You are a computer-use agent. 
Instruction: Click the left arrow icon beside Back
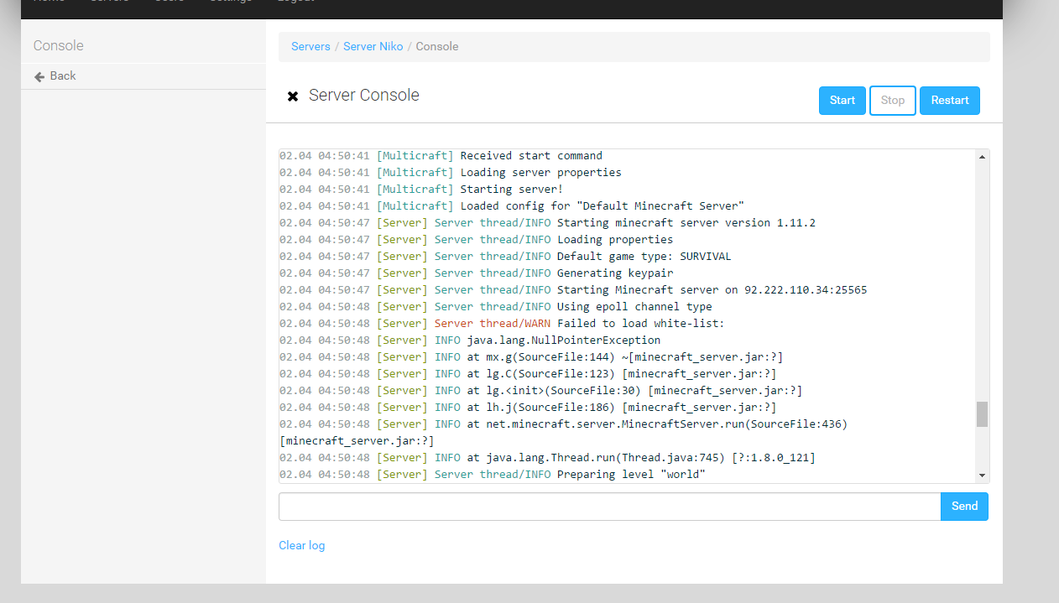pos(39,76)
